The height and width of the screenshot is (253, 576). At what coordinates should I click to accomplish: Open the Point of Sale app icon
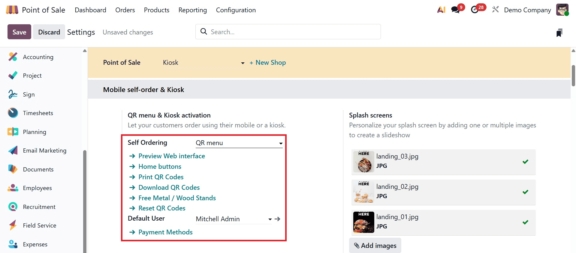12,10
